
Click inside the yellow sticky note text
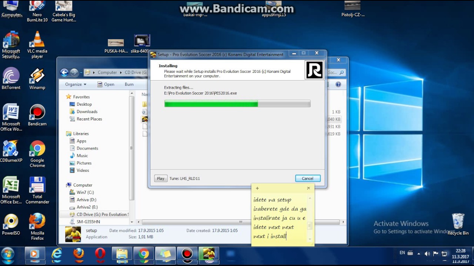coord(280,218)
